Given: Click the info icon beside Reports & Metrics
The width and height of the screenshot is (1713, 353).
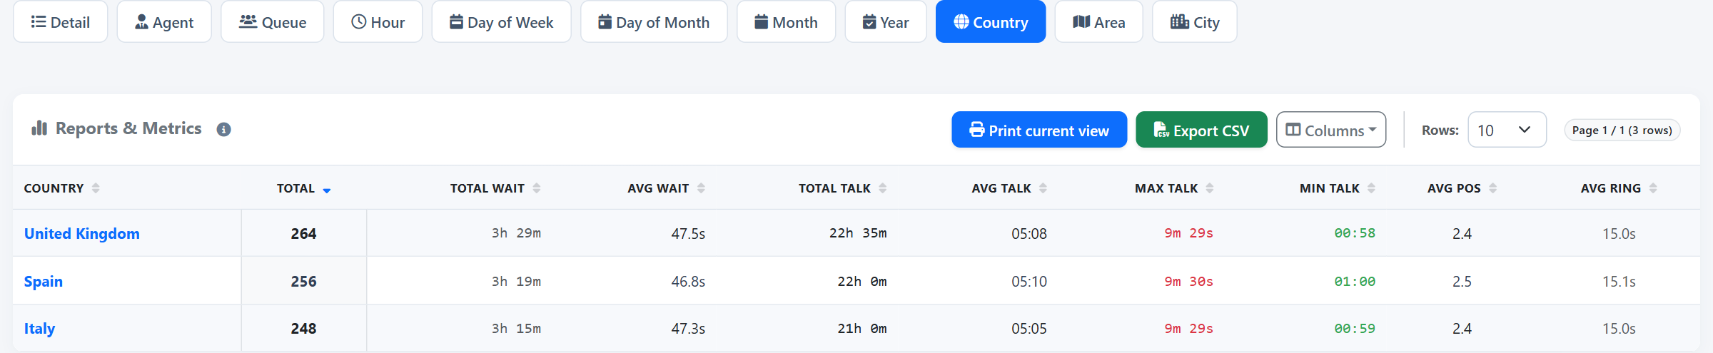Looking at the screenshot, I should tap(223, 130).
